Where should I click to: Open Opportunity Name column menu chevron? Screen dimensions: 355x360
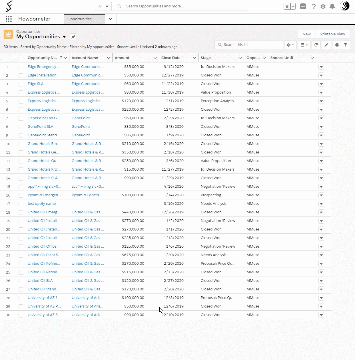65,58
